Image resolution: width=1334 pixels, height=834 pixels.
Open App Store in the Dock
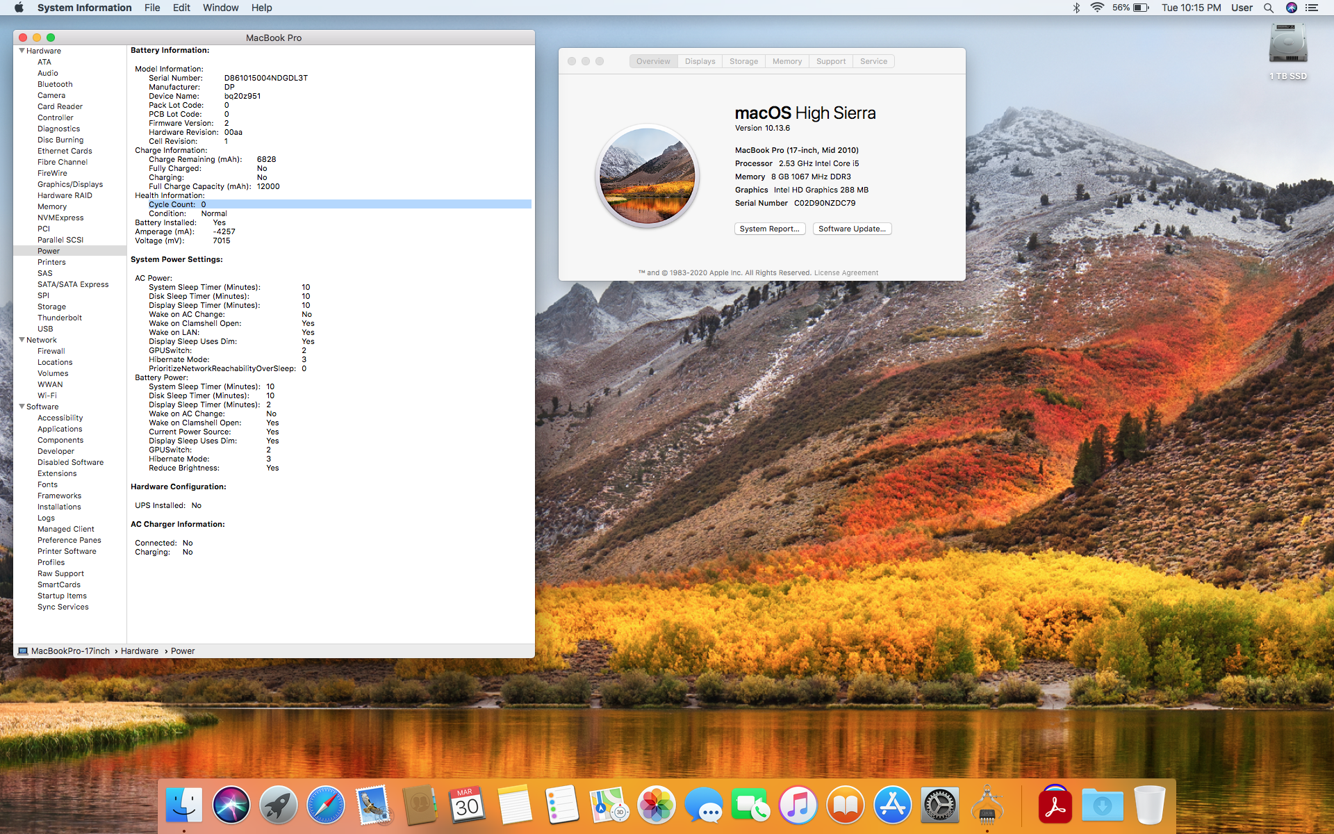(893, 806)
